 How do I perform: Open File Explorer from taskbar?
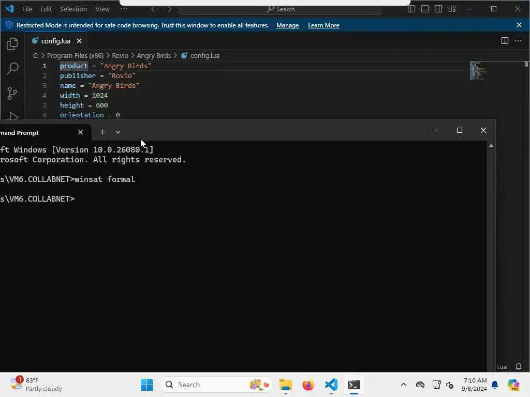pyautogui.click(x=286, y=385)
